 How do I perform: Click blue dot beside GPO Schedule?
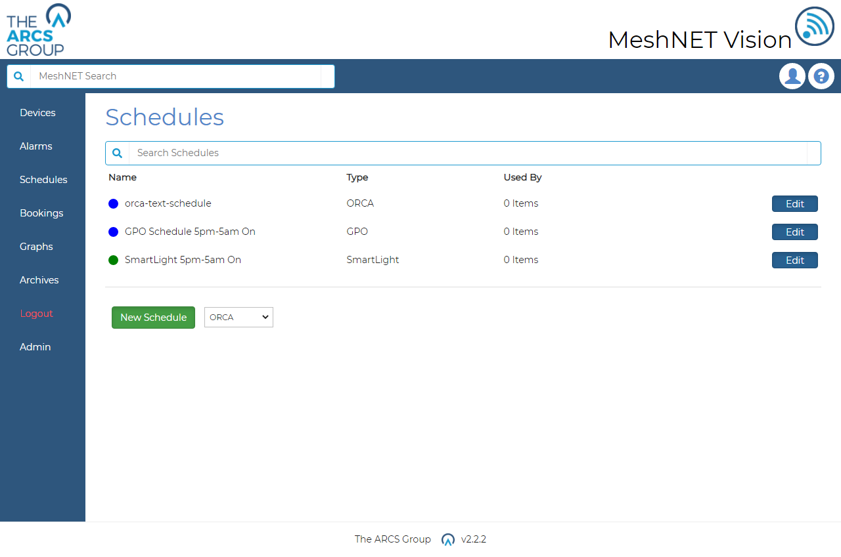113,232
